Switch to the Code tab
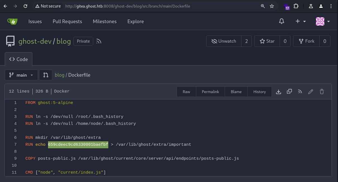This screenshot has height=182, width=338. click(x=18, y=59)
